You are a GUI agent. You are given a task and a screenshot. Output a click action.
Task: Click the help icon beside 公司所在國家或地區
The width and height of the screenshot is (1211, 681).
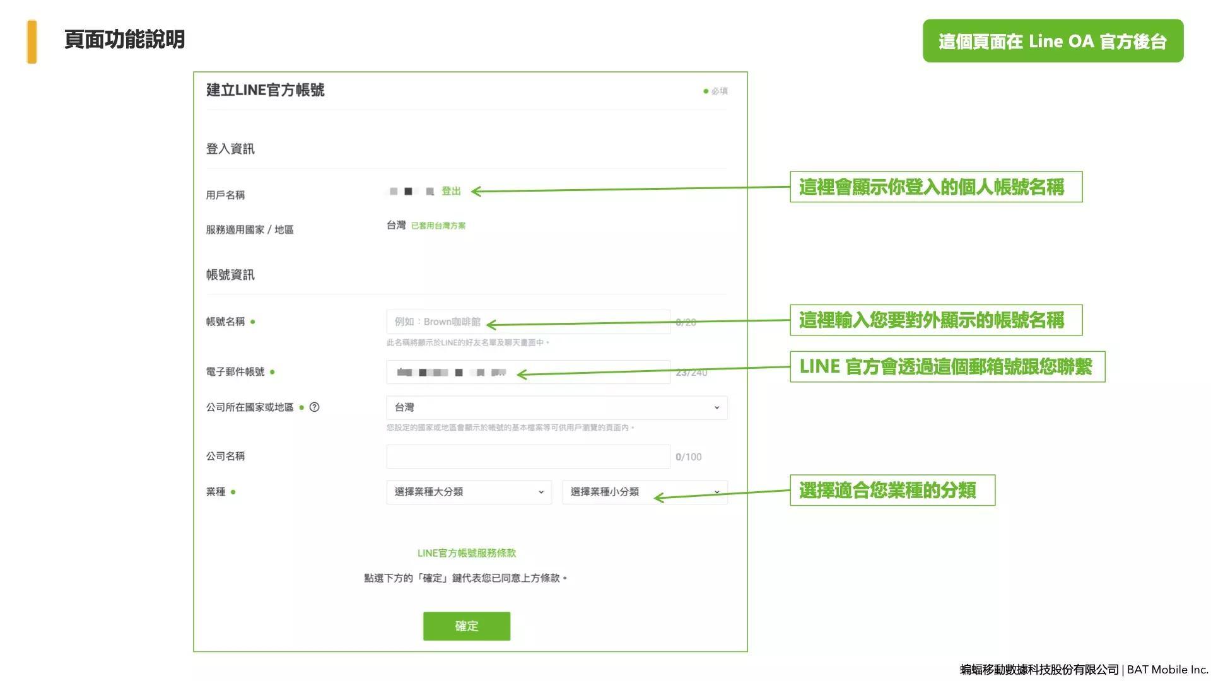coord(314,407)
